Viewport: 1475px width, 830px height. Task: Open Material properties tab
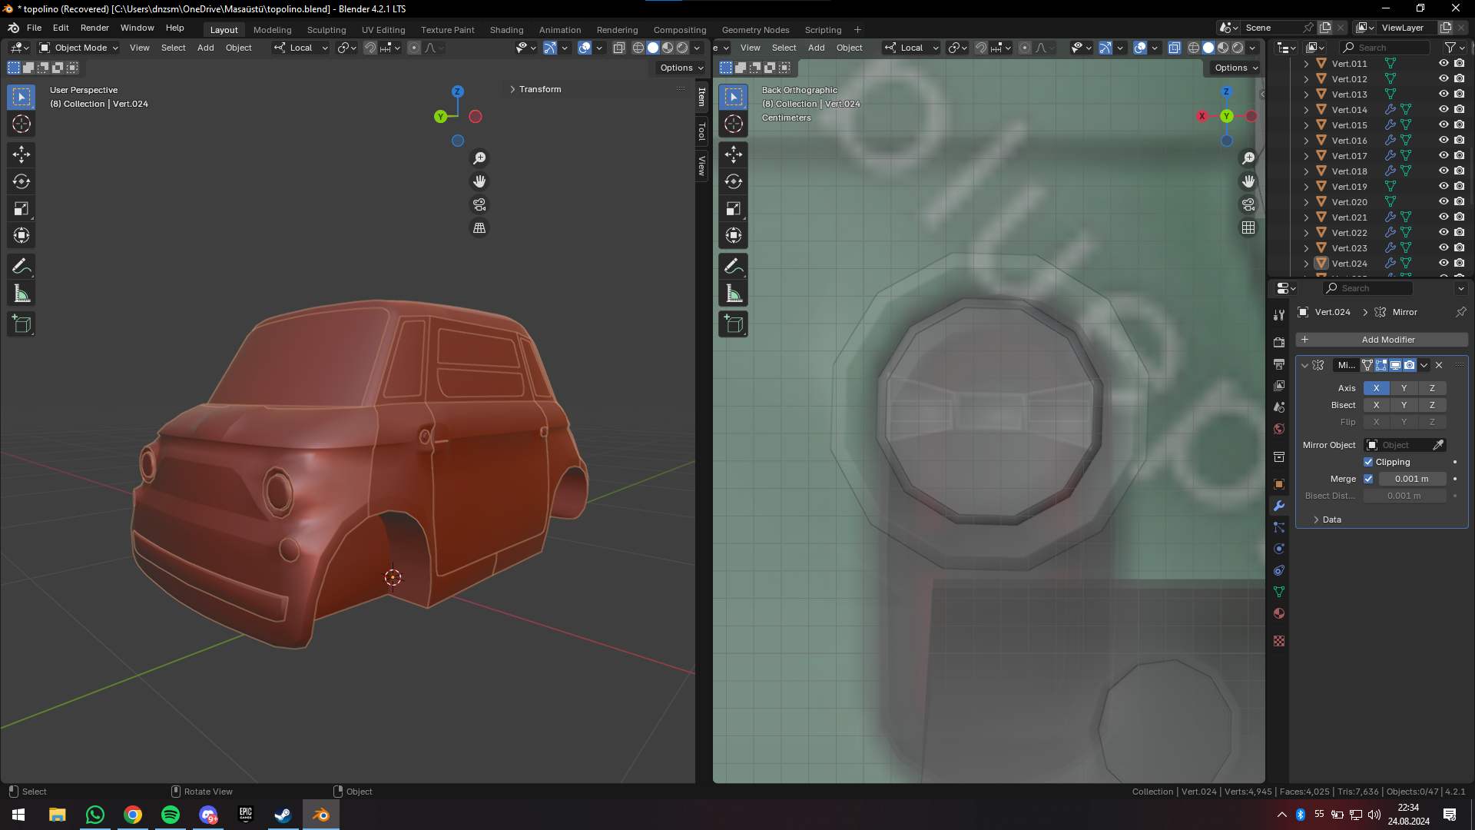(1279, 613)
